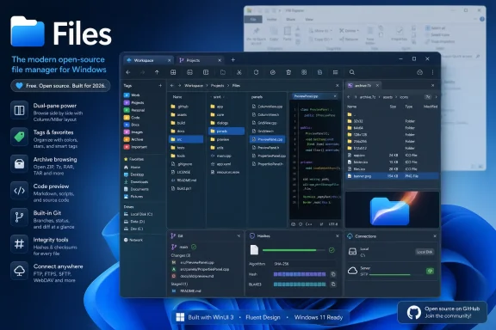Click the green connected badge on Server row
The width and height of the screenshot is (496, 330).
[x=430, y=271]
